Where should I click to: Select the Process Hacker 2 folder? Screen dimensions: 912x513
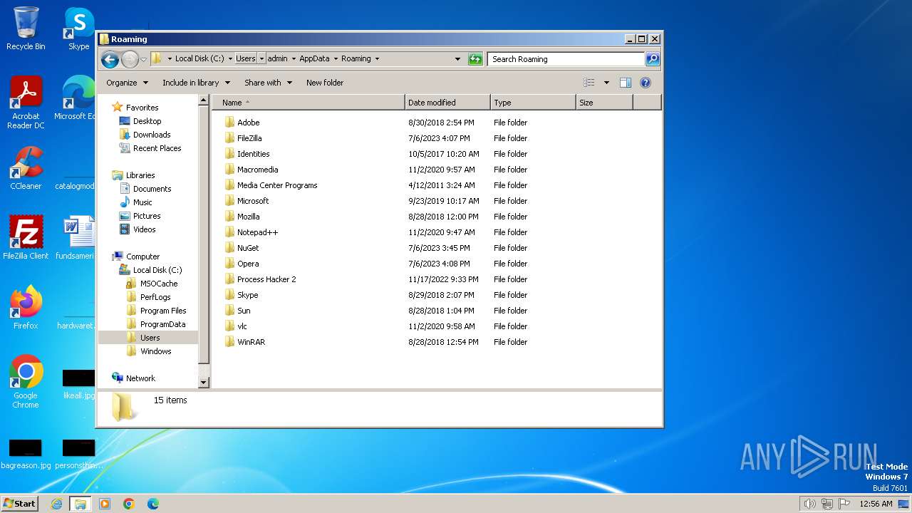click(266, 279)
